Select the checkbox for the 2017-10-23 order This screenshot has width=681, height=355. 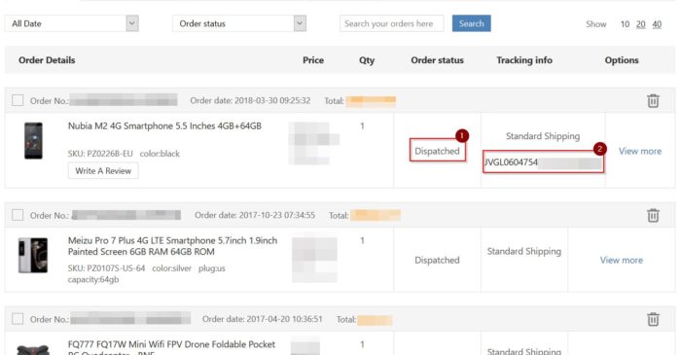tap(18, 215)
